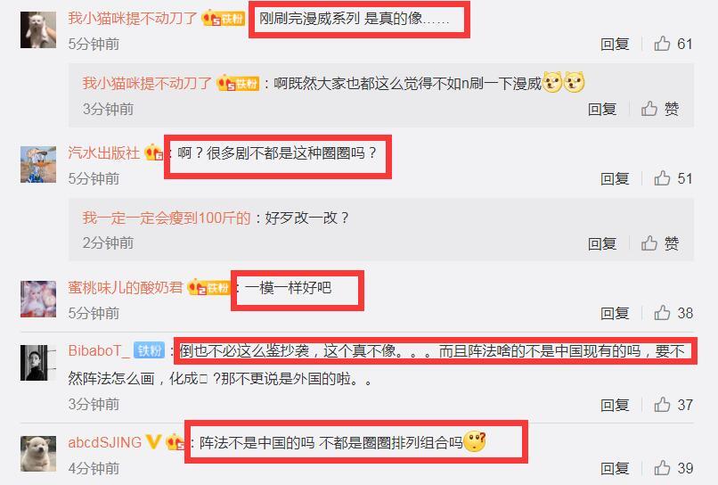Reply to abcdSJING's comment
Viewport: 718px width, 485px height.
[x=615, y=468]
